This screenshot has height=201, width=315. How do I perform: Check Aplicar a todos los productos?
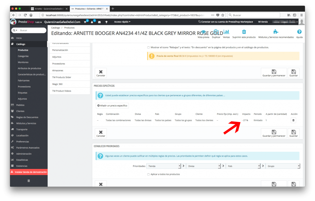pos(148,174)
